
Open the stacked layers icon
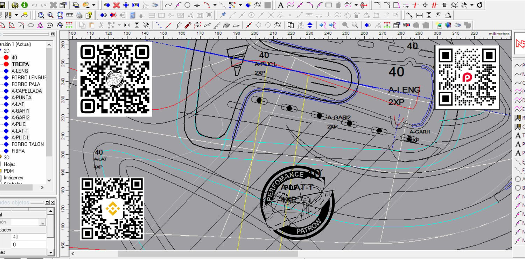point(76,5)
